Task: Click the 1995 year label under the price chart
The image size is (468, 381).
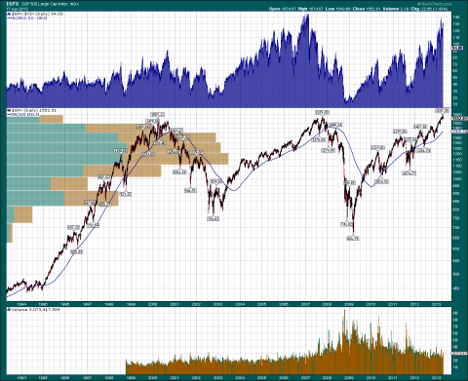Action: click(x=43, y=304)
